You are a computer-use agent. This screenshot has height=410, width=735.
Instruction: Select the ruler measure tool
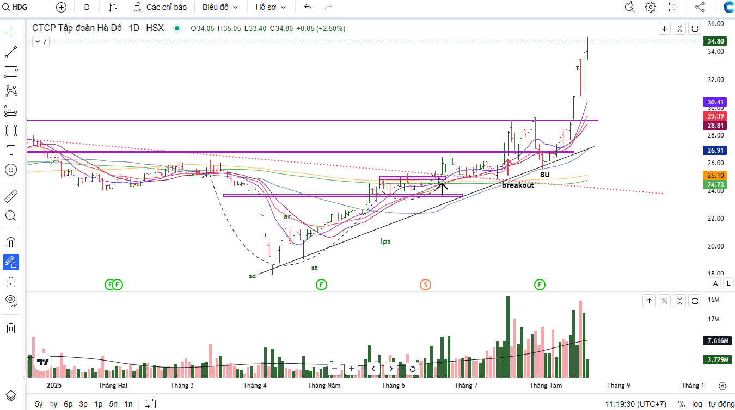click(11, 196)
